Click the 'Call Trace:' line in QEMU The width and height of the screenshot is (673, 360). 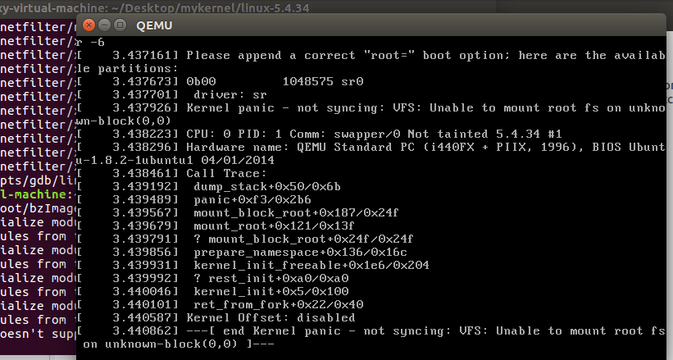pos(226,174)
